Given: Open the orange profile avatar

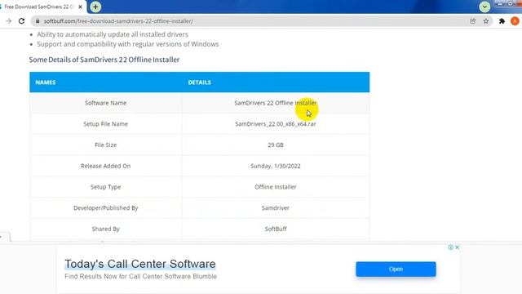Looking at the screenshot, I should click(515, 21).
